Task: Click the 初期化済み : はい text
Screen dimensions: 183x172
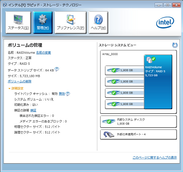Action: coord(26,105)
